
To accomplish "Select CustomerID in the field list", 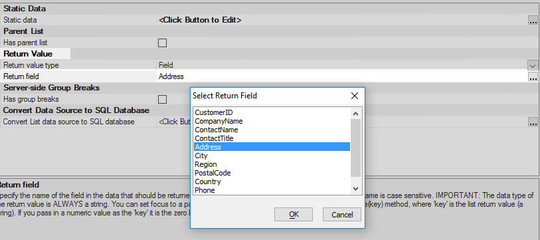I will [x=272, y=112].
